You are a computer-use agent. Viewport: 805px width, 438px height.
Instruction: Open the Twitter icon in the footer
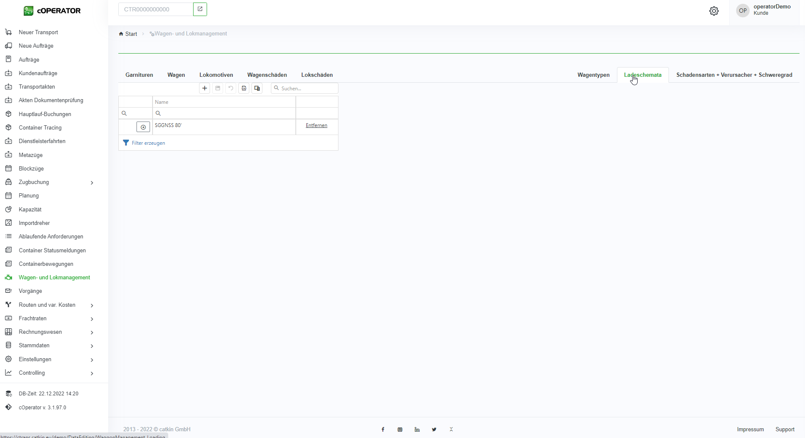coord(434,430)
